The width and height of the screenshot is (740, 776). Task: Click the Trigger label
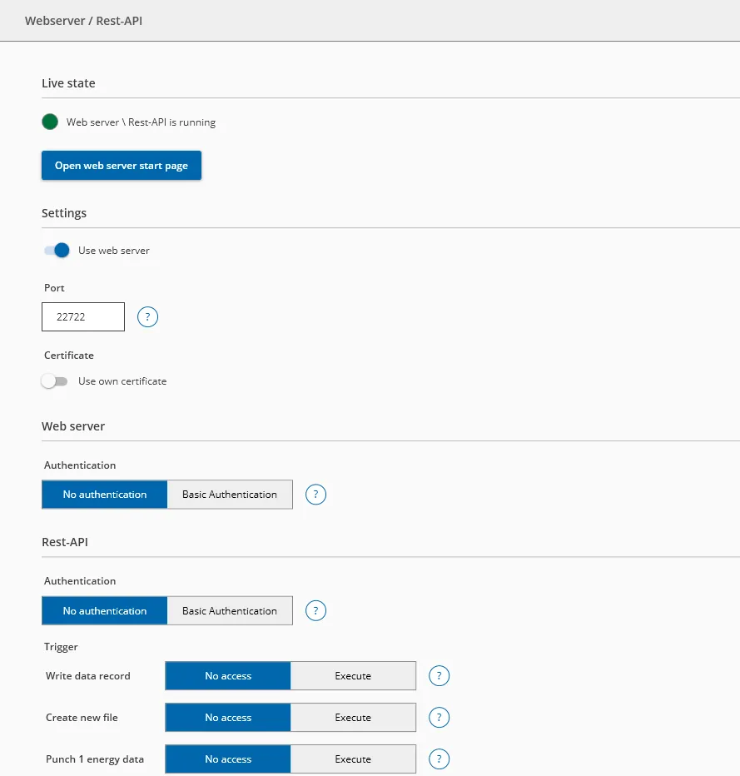(61, 647)
